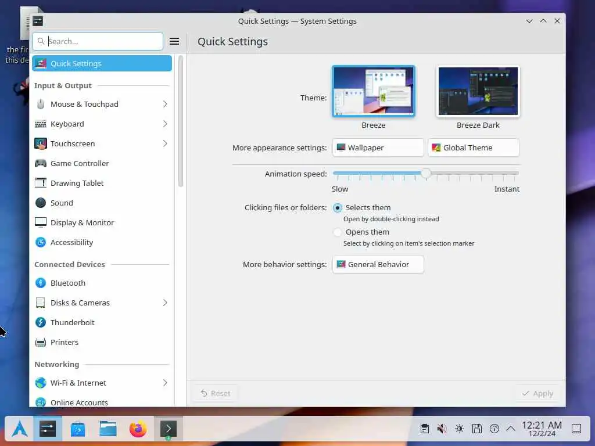Open the Game Controller entry

click(102, 163)
